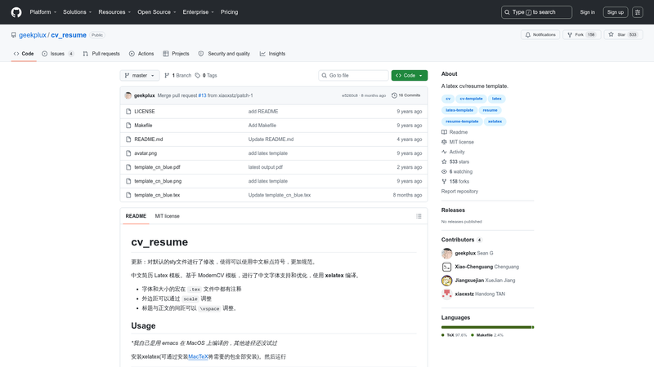Switch to the Insights tab
Viewport: 654px width, 367px height.
[273, 54]
